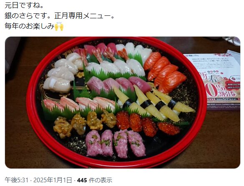Click the salmon nigiri in the photo
The image size is (244, 186).
165,72
